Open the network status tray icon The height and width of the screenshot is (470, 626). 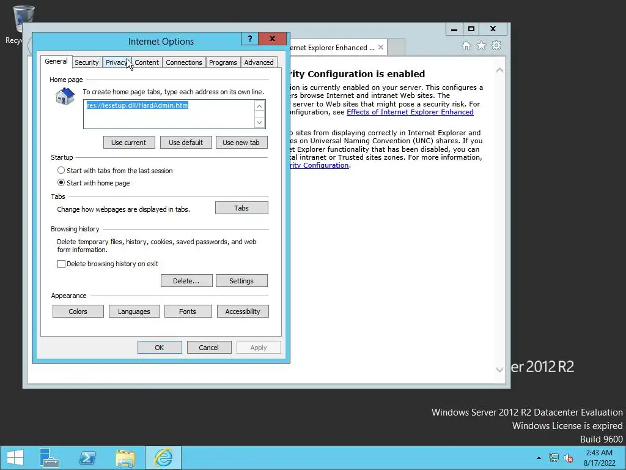pyautogui.click(x=554, y=458)
